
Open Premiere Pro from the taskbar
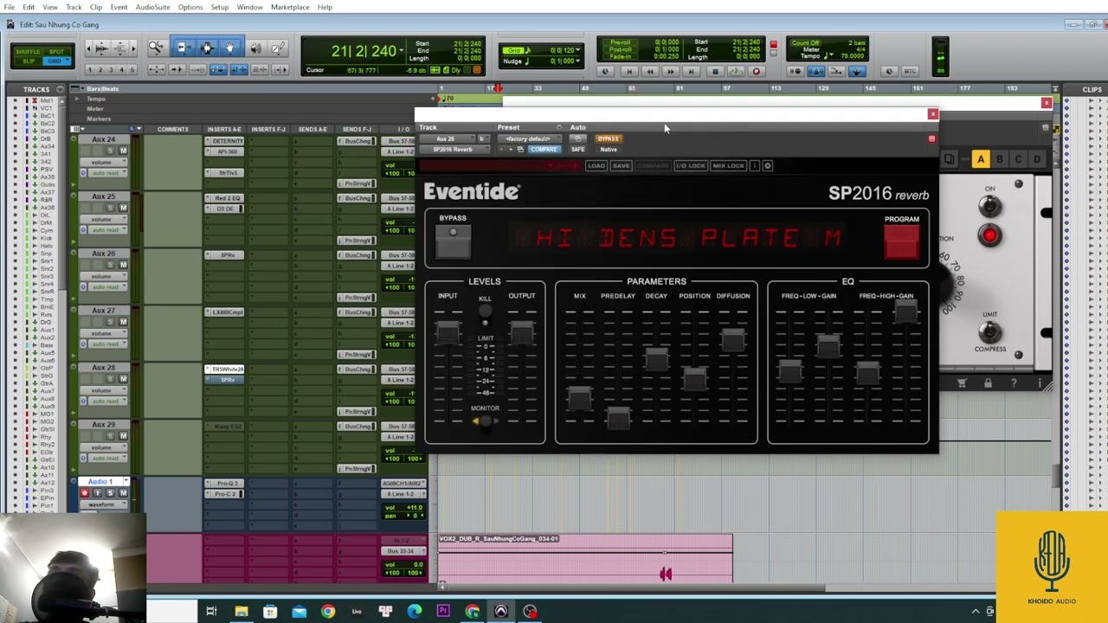pos(443,612)
